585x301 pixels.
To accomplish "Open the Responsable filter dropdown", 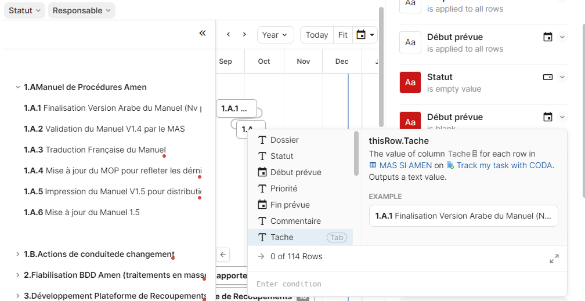I will pyautogui.click(x=82, y=10).
